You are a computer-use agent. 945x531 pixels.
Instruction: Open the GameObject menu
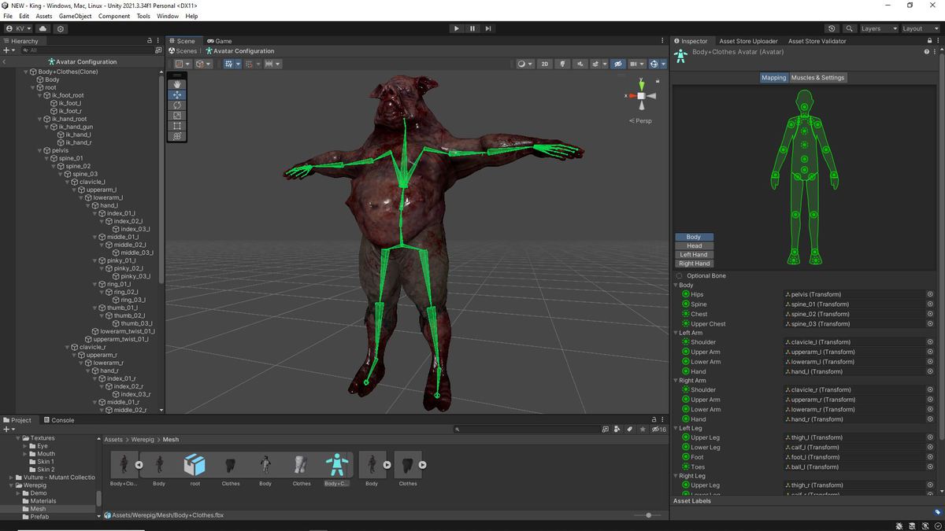click(75, 16)
